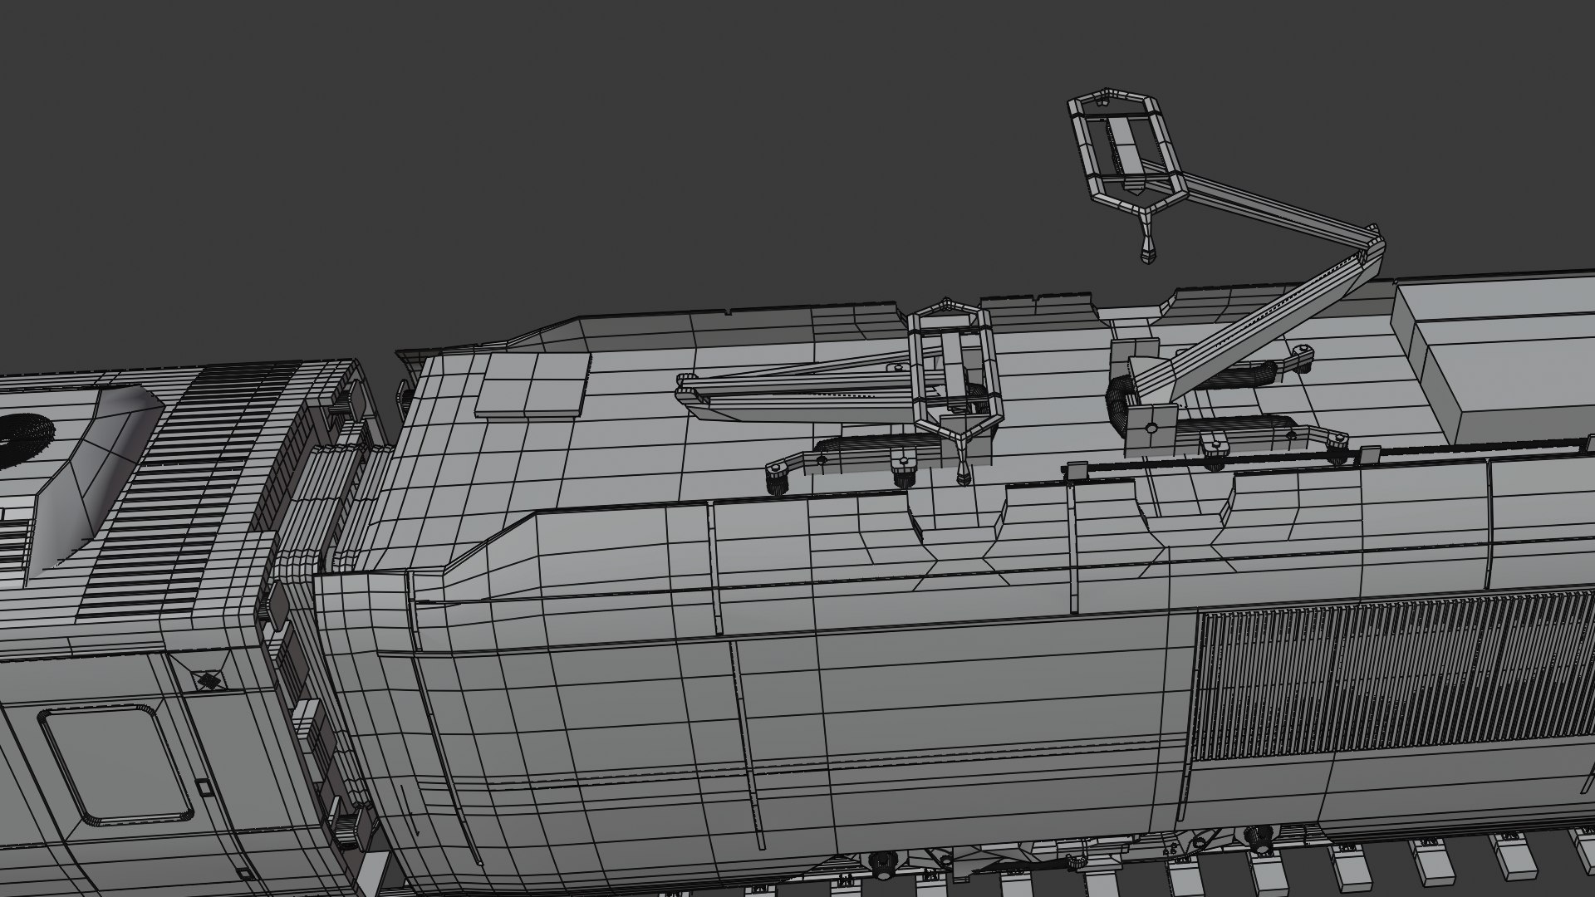Click the angled roof fairing on left car
The image size is (1595, 897).
(x=96, y=480)
